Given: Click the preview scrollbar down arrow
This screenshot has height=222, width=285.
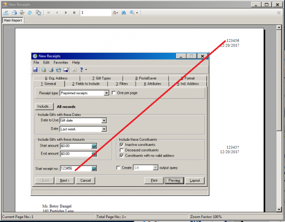Looking at the screenshot, I should pos(279,210).
